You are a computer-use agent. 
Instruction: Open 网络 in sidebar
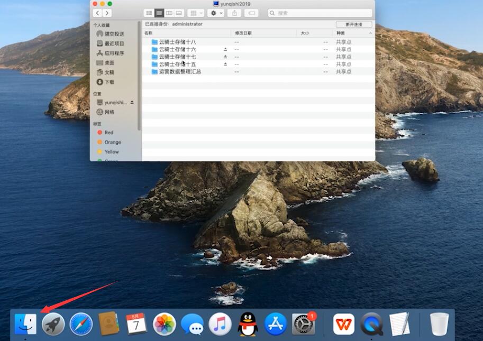tap(106, 112)
